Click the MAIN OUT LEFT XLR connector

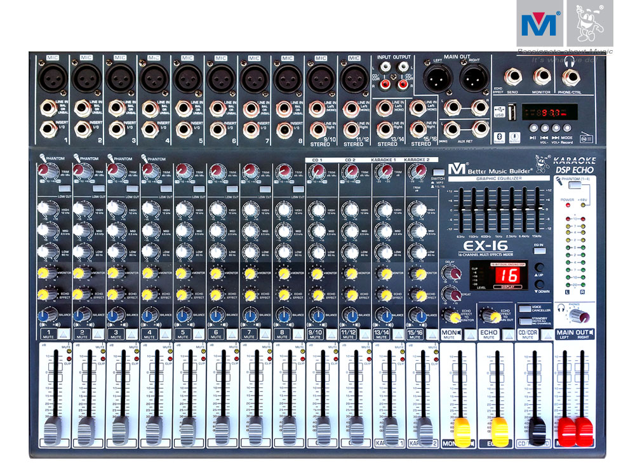point(438,78)
